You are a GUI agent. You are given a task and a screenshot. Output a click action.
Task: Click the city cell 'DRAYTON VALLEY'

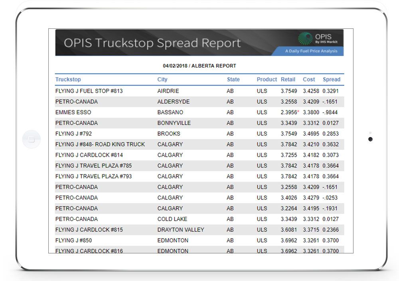[x=181, y=230]
